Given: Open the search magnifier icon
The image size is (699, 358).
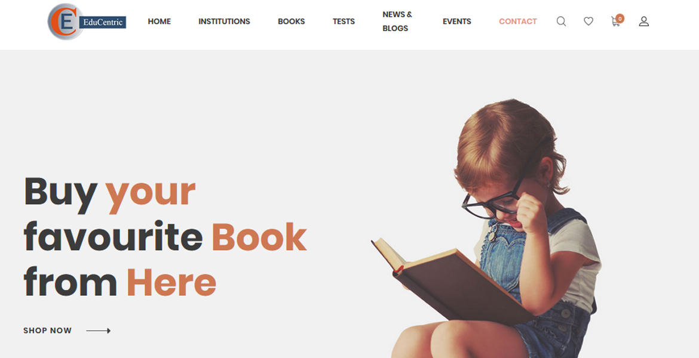Looking at the screenshot, I should [561, 21].
